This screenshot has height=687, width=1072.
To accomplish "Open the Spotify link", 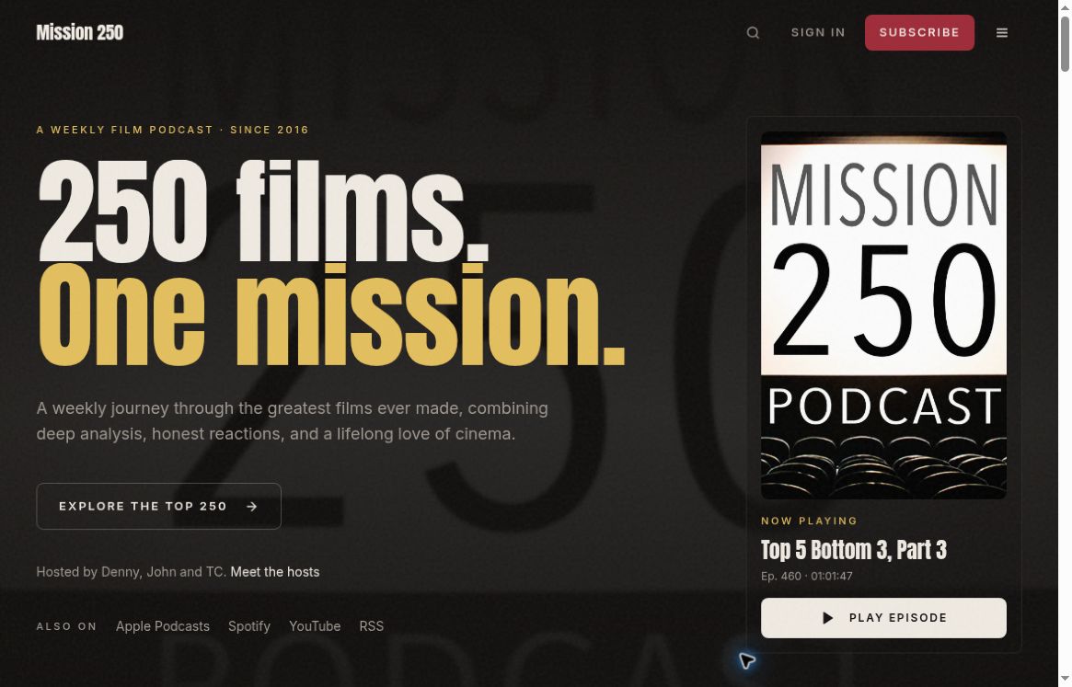I will [249, 627].
